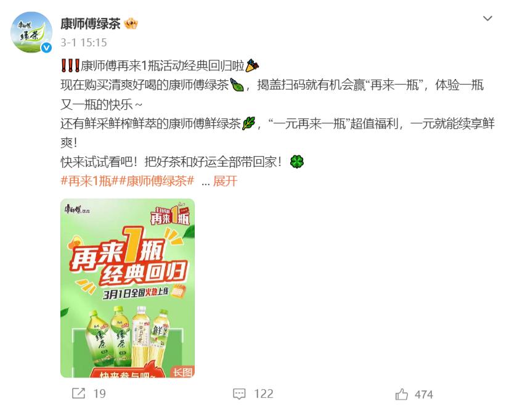Click the blue verified badge on avatar
Image resolution: width=509 pixels, height=407 pixels.
click(47, 47)
